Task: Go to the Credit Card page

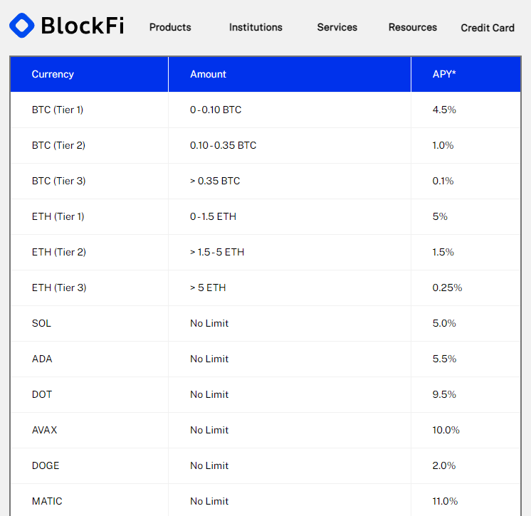Action: 488,28
